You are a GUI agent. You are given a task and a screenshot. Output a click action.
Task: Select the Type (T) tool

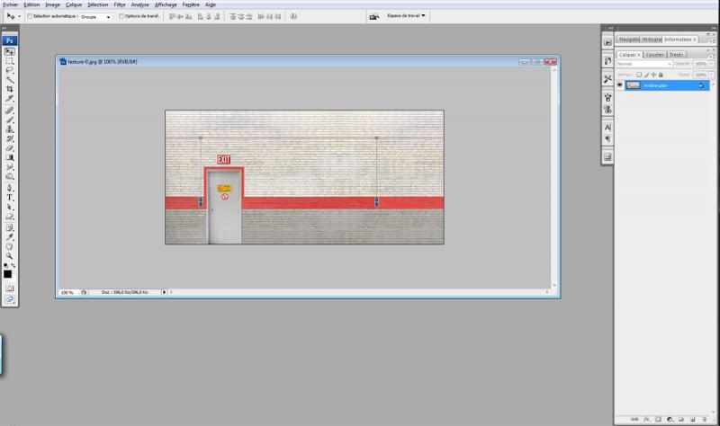(10, 197)
